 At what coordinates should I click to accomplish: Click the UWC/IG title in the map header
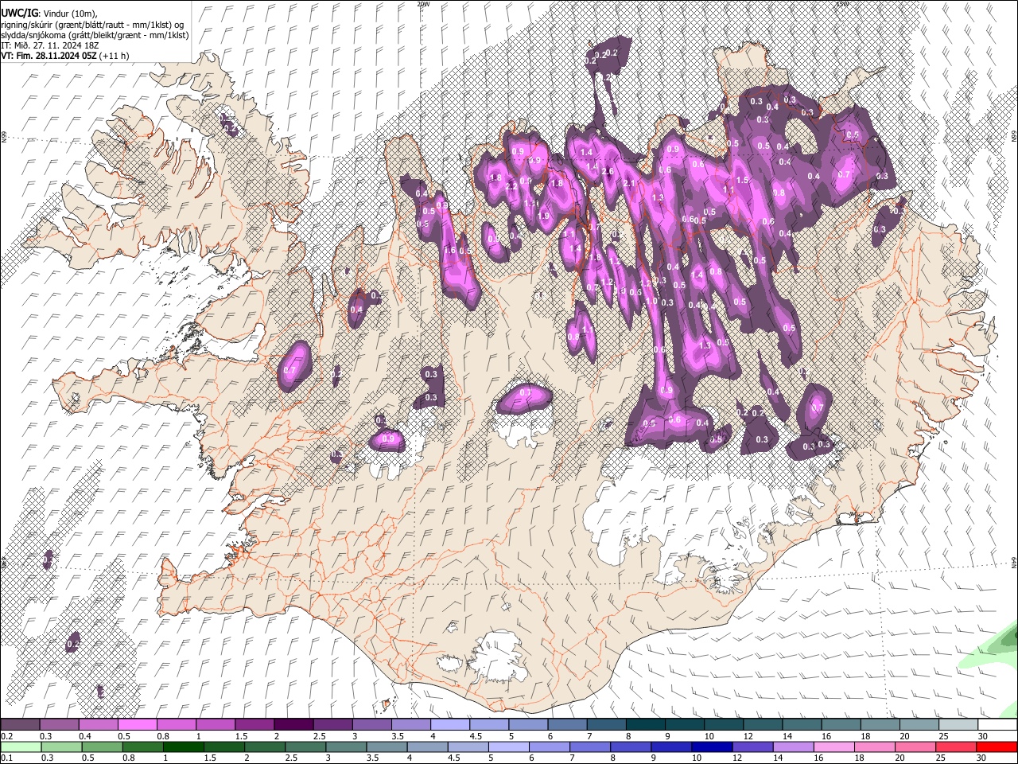click(18, 13)
